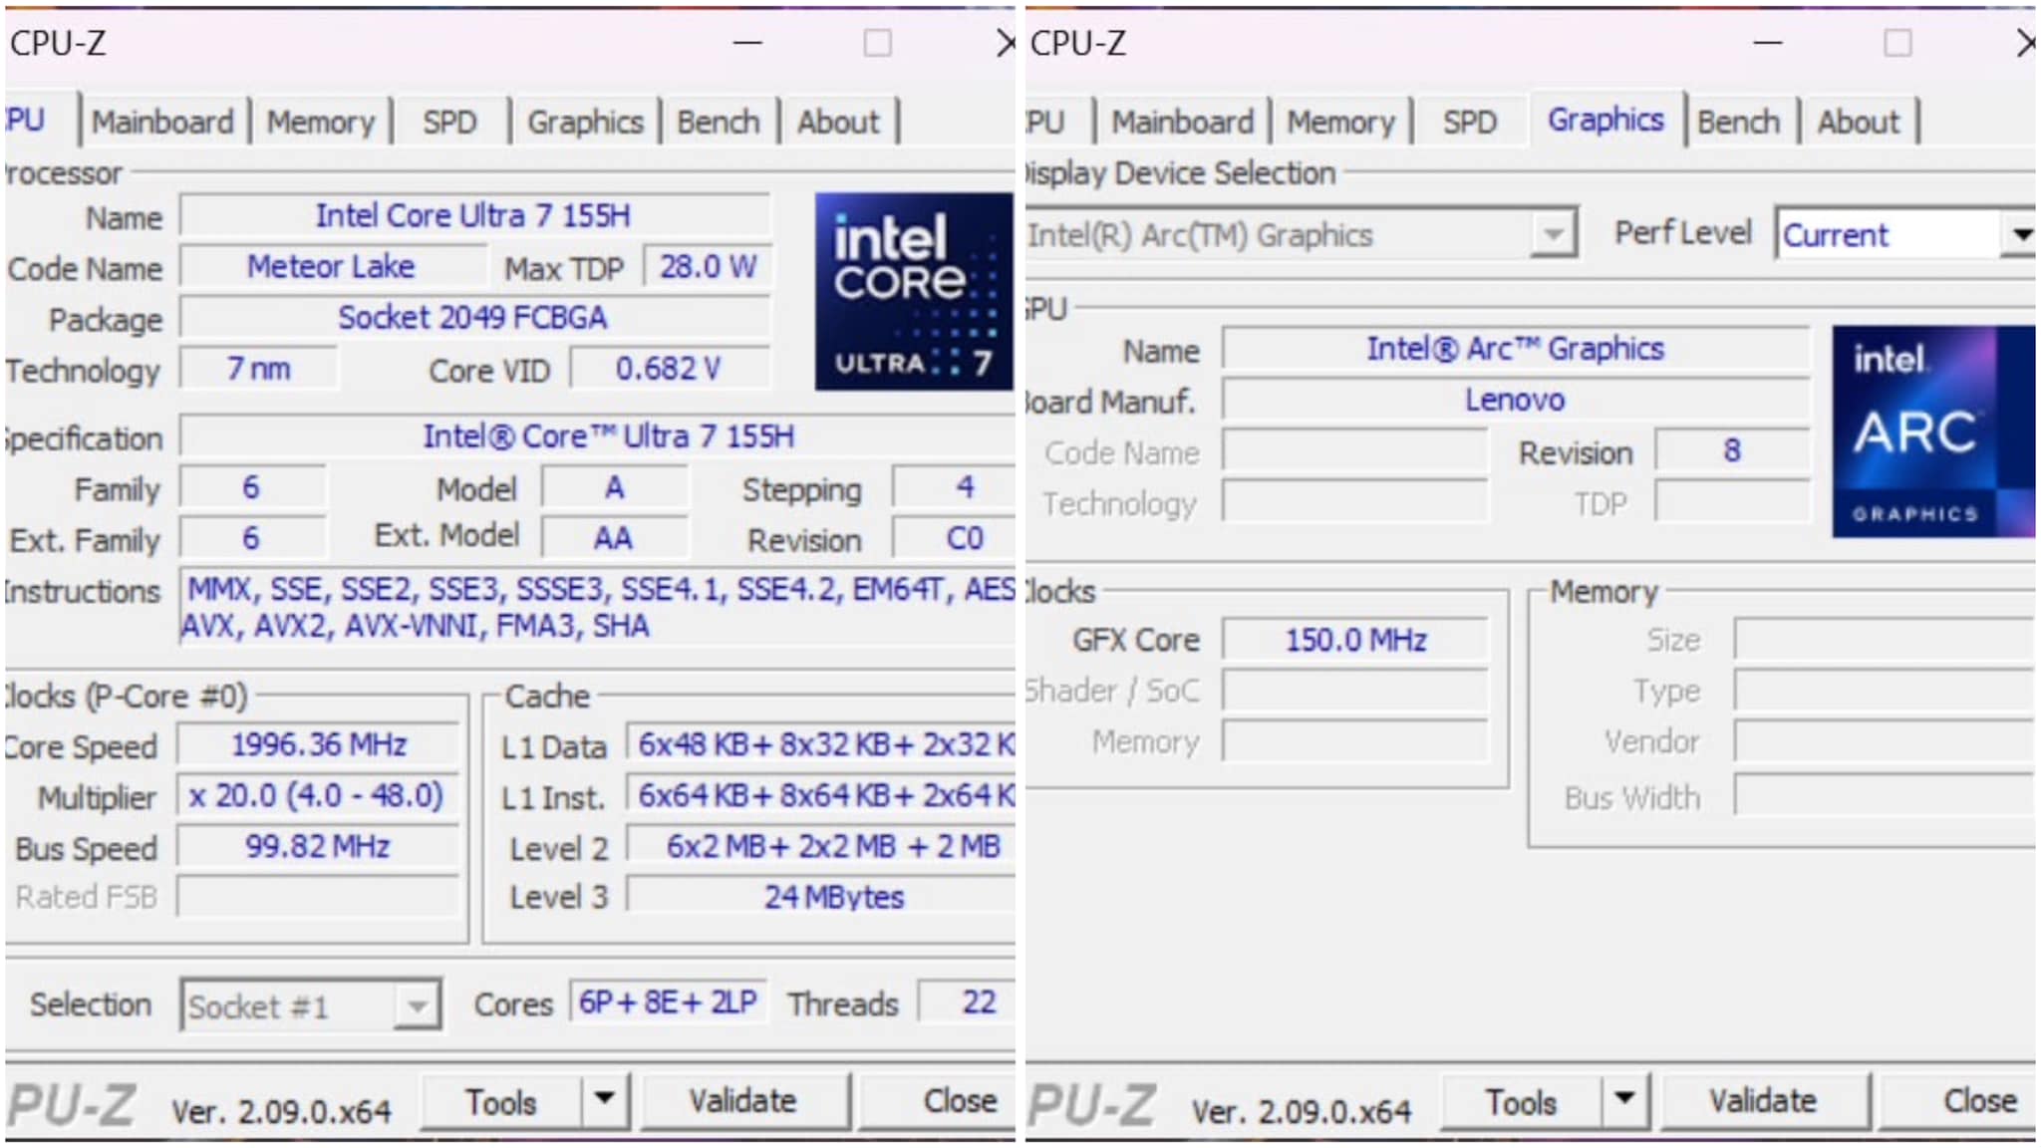Open Bench tab in left CPU-Z window

click(718, 122)
